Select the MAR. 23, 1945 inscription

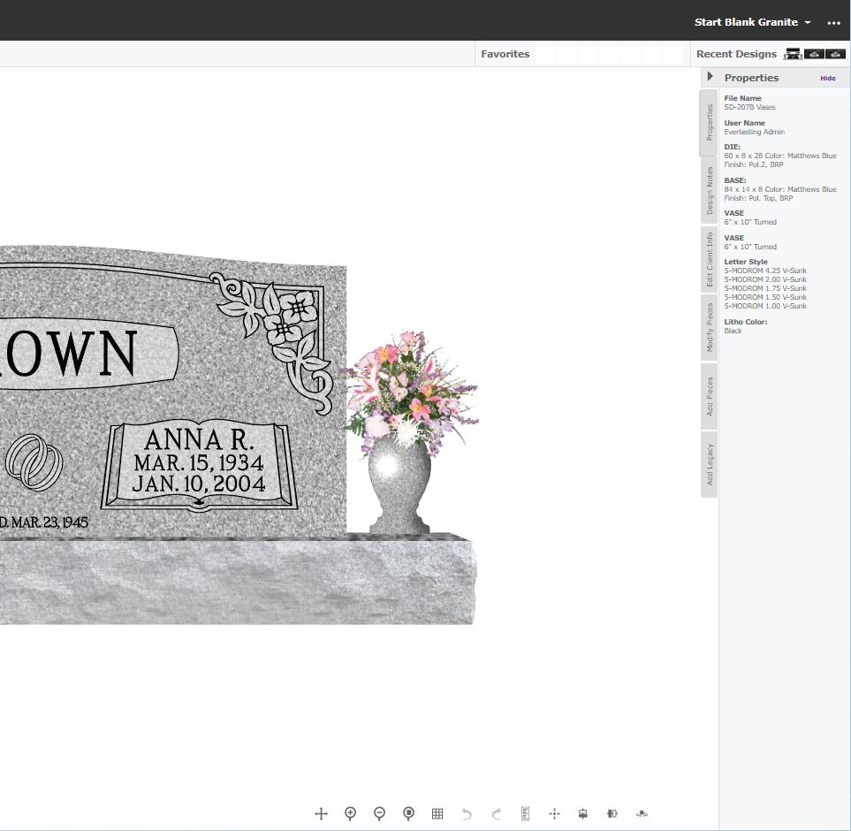[x=43, y=522]
